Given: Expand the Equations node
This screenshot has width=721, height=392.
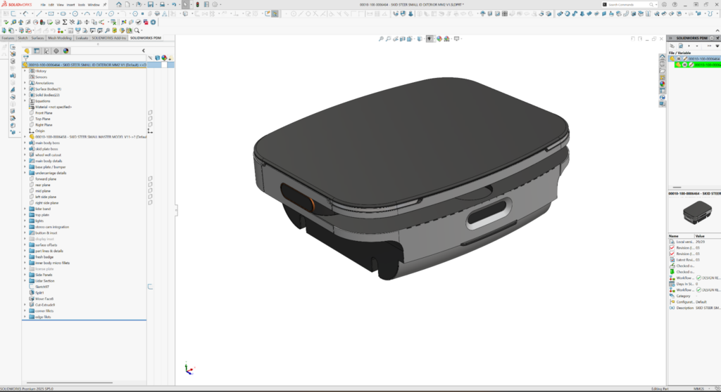Looking at the screenshot, I should click(x=25, y=101).
